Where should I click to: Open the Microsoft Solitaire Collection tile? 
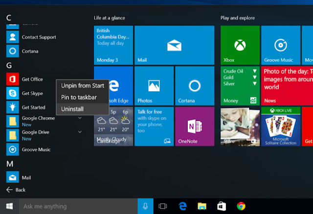click(x=281, y=126)
